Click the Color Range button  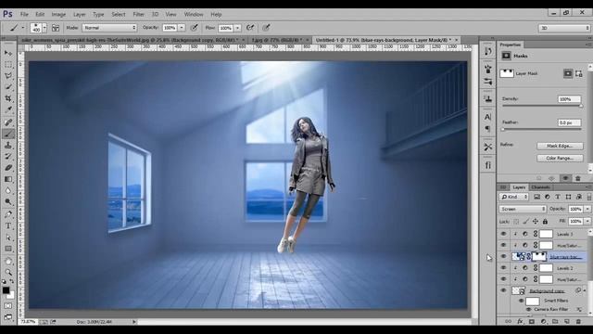pos(560,158)
